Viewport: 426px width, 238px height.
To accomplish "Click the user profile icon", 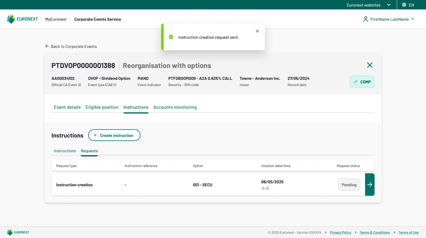I will (366, 19).
